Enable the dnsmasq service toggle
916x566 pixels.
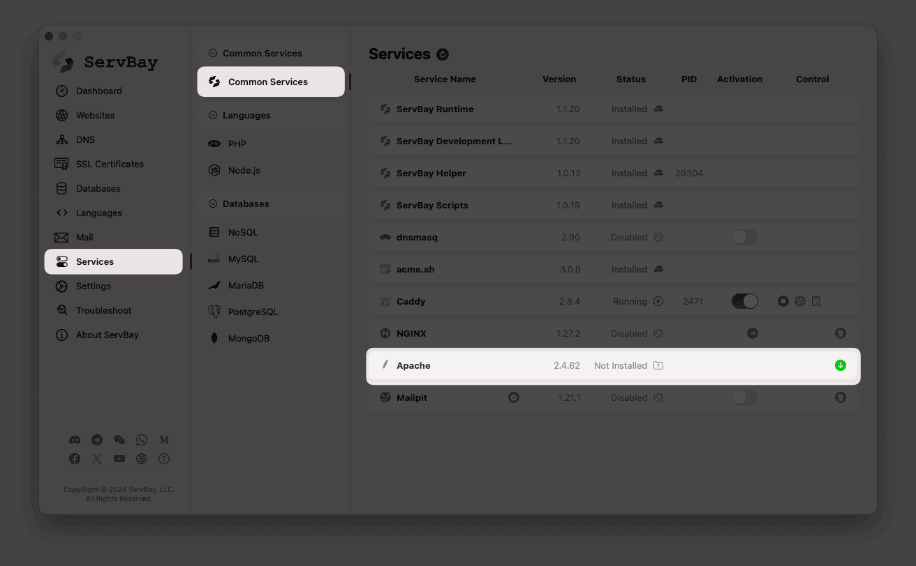pyautogui.click(x=744, y=237)
